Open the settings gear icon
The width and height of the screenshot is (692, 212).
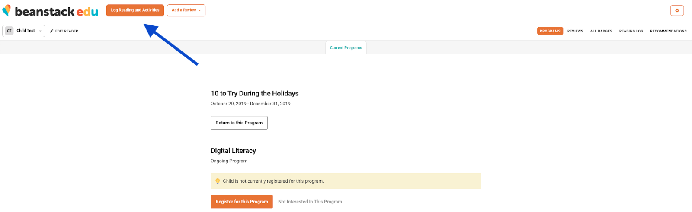click(x=677, y=10)
